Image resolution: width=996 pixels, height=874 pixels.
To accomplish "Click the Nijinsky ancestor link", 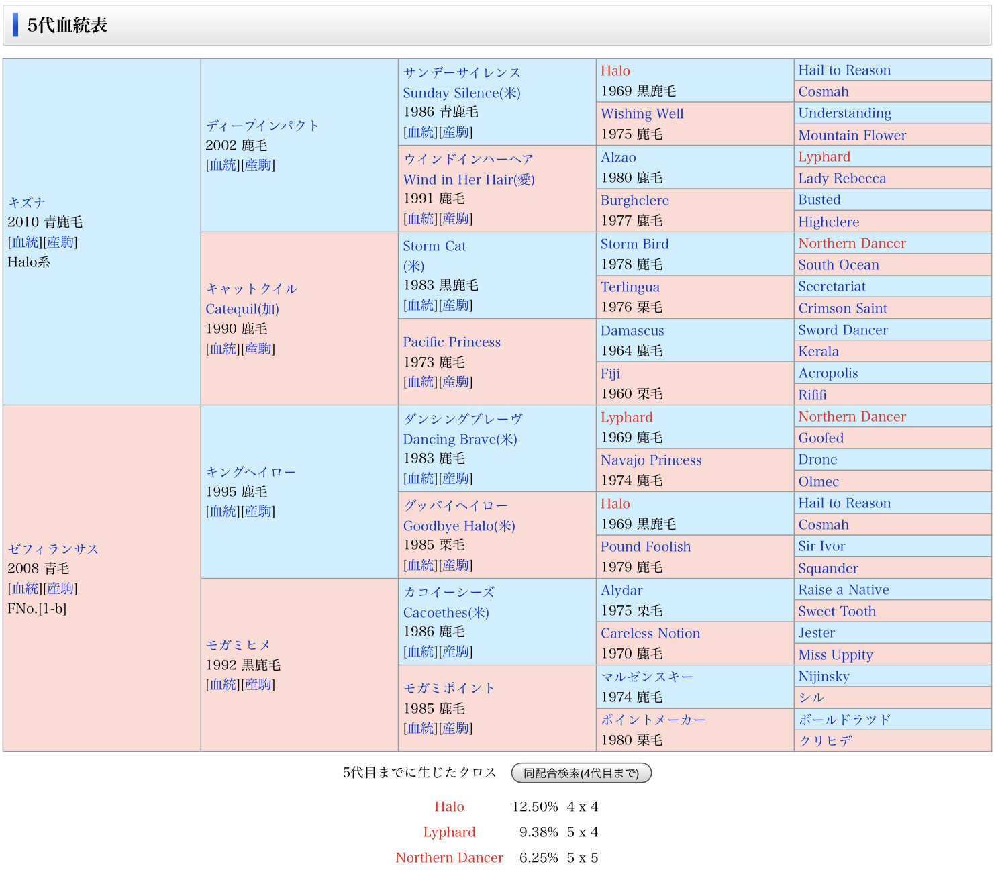I will (x=824, y=677).
